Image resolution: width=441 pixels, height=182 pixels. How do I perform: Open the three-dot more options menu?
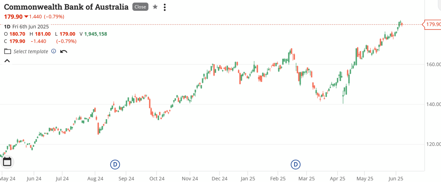[x=165, y=7]
